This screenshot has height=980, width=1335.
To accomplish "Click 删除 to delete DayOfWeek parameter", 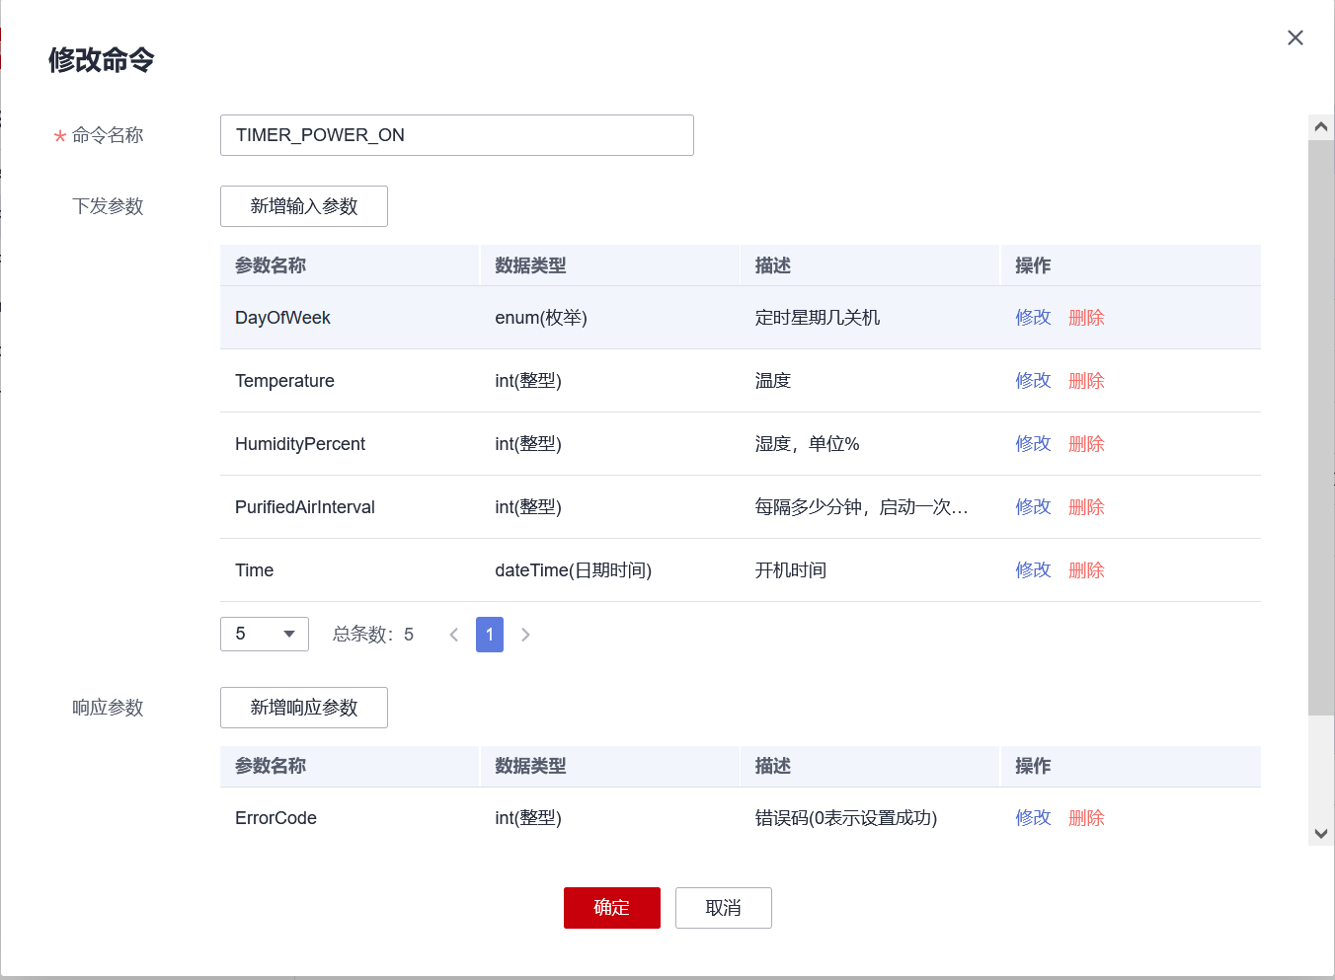I will [1086, 317].
